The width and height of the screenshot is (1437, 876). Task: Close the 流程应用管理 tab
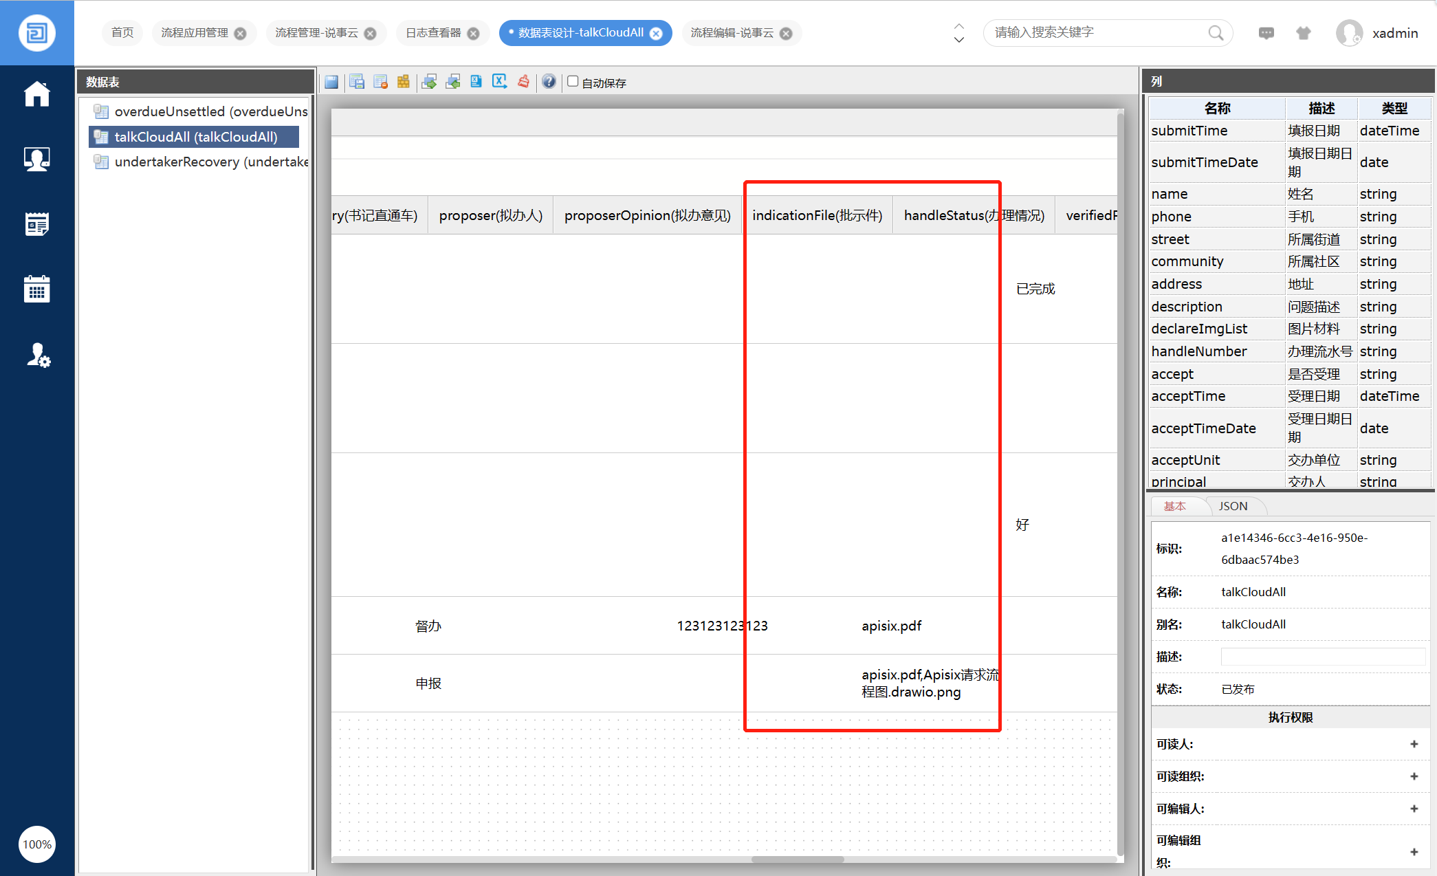240,33
